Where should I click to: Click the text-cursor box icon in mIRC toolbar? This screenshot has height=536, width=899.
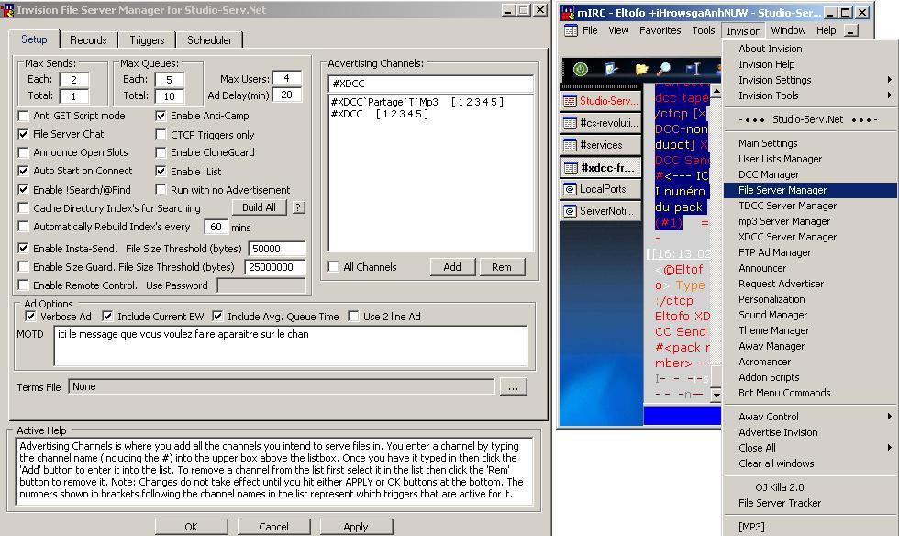click(694, 70)
